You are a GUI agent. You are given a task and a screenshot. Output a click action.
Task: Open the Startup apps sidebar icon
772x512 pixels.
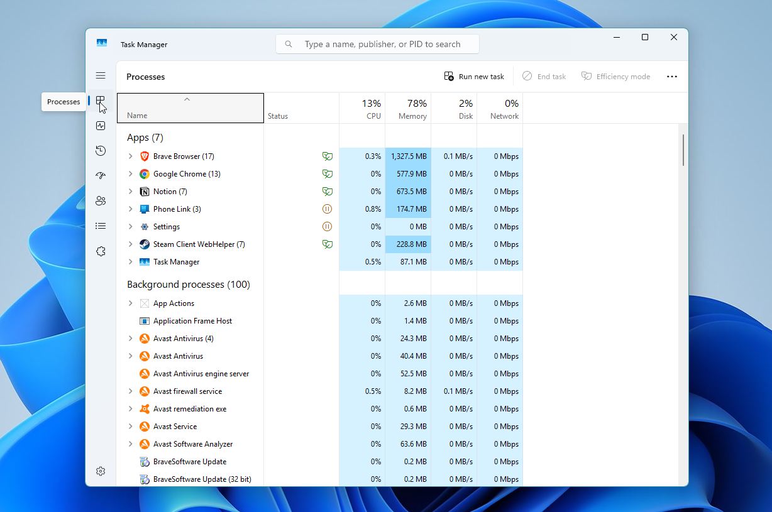[x=101, y=176]
